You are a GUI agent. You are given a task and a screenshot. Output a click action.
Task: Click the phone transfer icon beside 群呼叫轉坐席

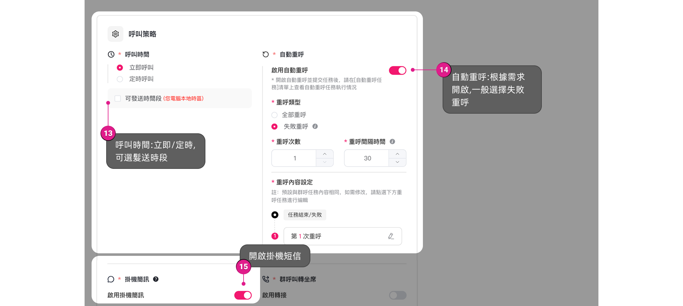(266, 279)
